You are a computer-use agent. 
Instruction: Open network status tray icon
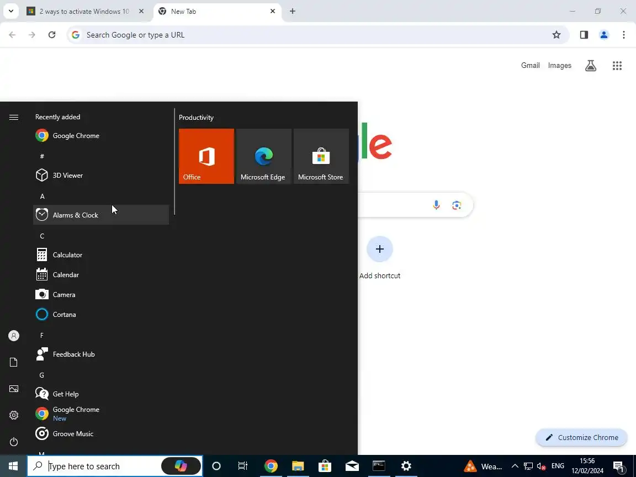(x=528, y=466)
